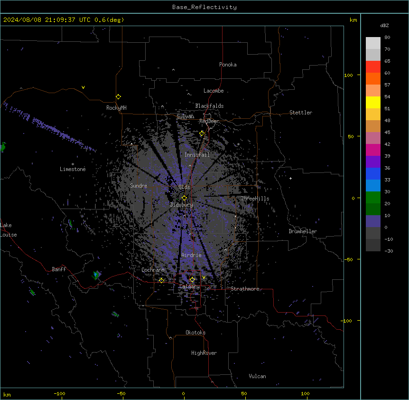Click the vertical axis -50 km tick label
This screenshot has width=409, height=400.
(x=348, y=259)
